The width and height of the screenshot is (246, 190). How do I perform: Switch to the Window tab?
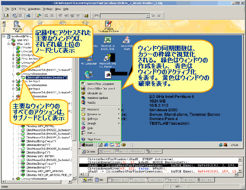pyautogui.click(x=154, y=151)
